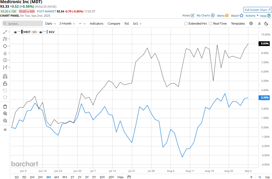Open the Daily frequency dropdown
The height and width of the screenshot is (179, 272).
tap(50, 24)
